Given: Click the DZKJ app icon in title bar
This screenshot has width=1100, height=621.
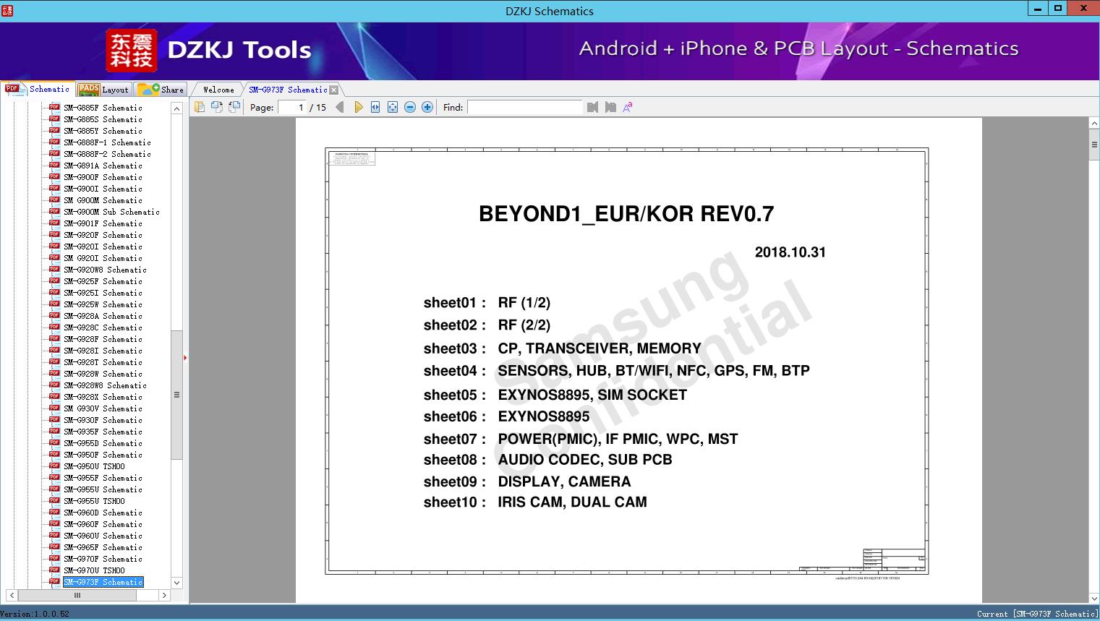Looking at the screenshot, I should (7, 10).
